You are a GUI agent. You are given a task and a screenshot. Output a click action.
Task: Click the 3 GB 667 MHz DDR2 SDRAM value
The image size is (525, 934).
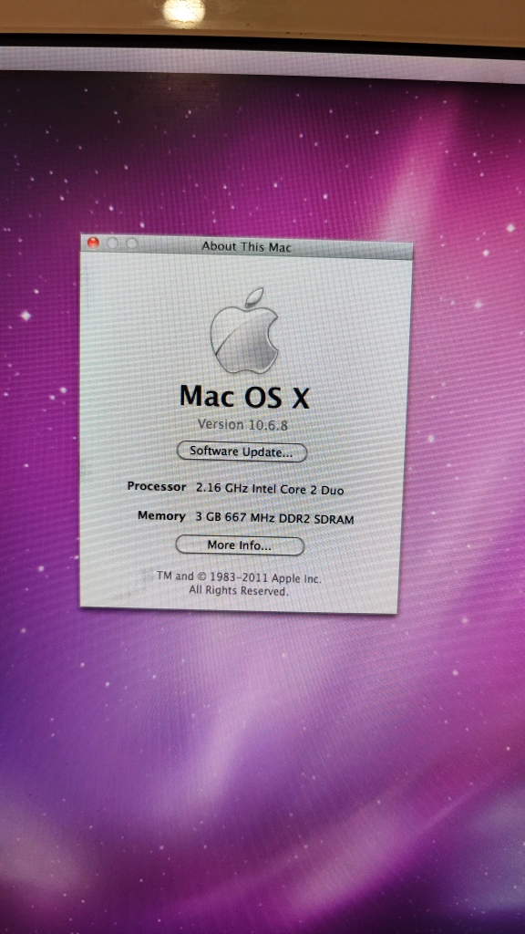[274, 518]
